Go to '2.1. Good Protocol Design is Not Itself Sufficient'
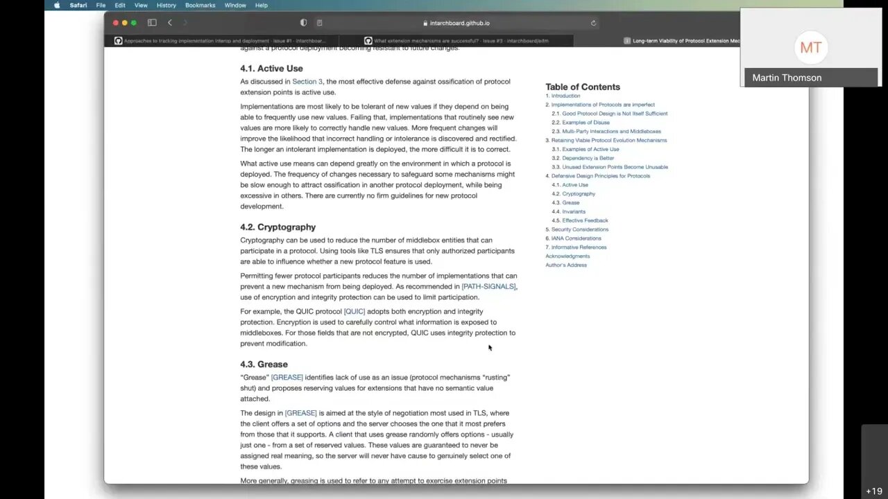The height and width of the screenshot is (499, 888). pyautogui.click(x=609, y=114)
